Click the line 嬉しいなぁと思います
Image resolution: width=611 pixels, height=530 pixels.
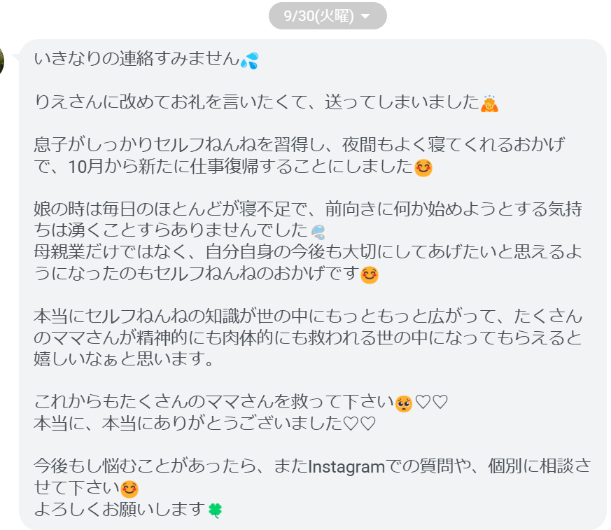124,358
